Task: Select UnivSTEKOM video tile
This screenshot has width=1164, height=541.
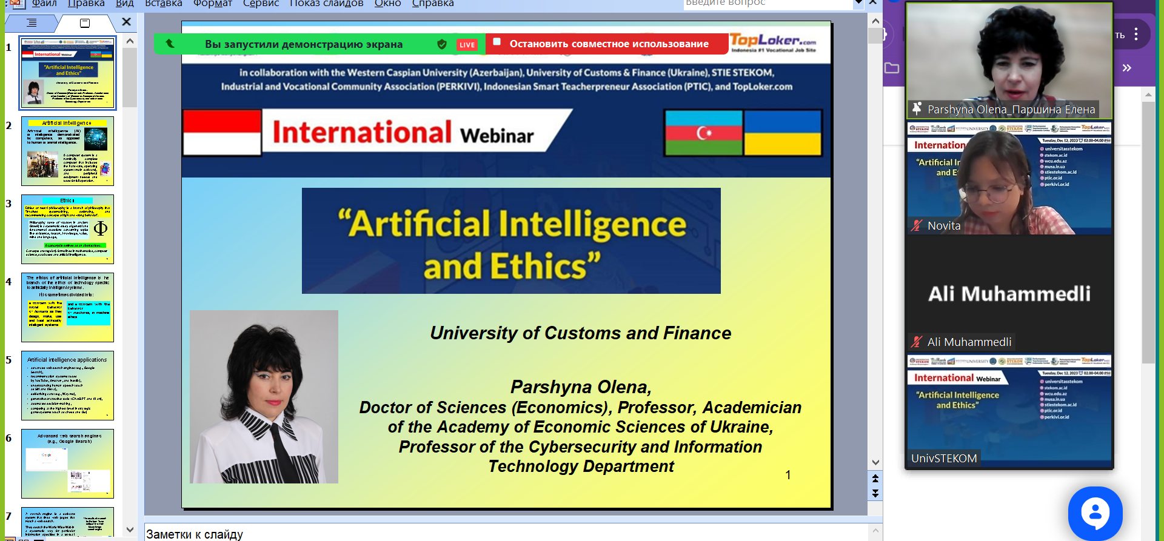Action: 1009,411
